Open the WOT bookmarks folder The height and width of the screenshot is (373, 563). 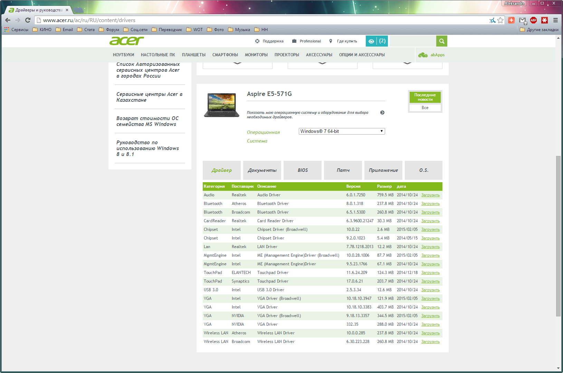tap(194, 30)
